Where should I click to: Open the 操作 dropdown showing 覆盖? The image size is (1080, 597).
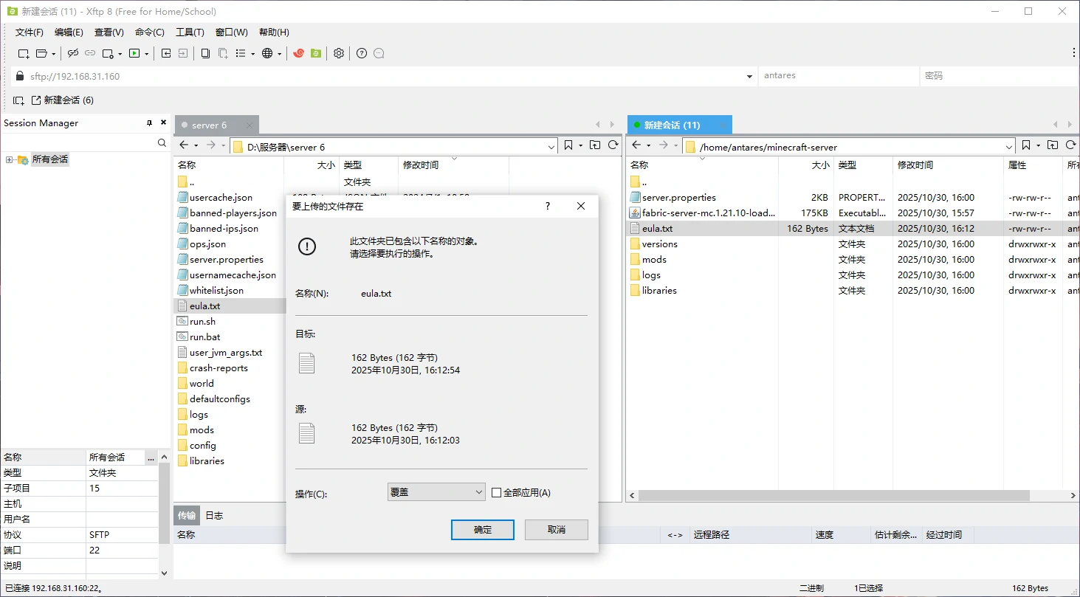pos(436,492)
